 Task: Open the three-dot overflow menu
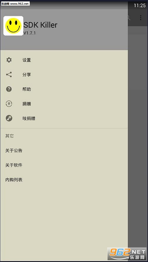point(141,18)
